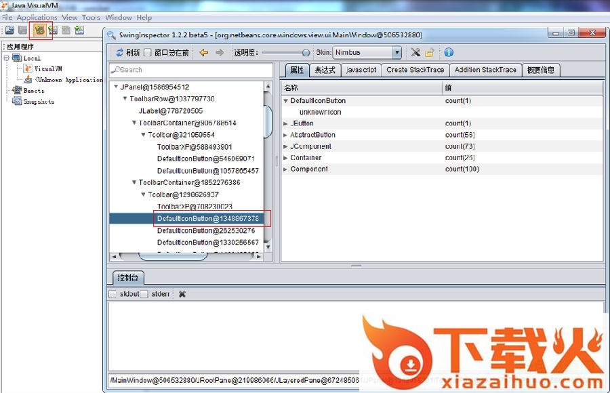The width and height of the screenshot is (610, 393).
Task: Click the open folder icon
Action: [x=429, y=53]
